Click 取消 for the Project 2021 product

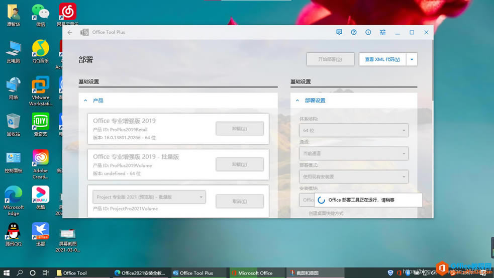[240, 201]
